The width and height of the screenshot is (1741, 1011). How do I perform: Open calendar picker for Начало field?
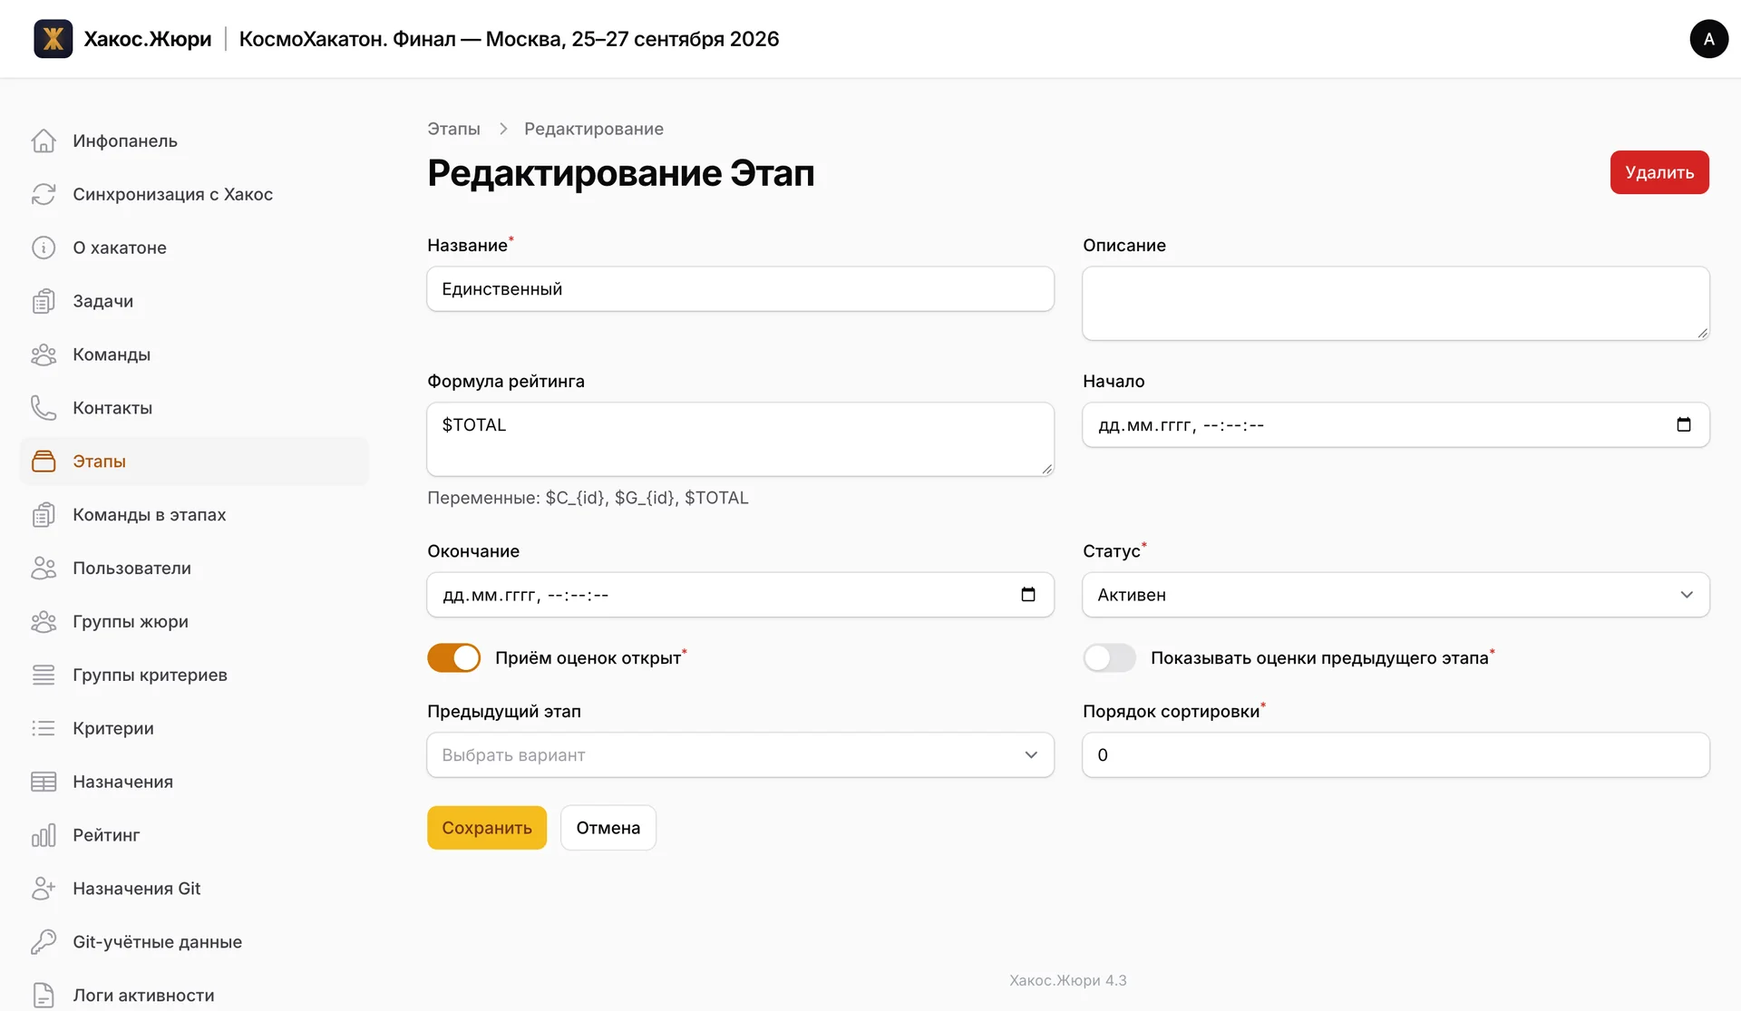(x=1684, y=424)
